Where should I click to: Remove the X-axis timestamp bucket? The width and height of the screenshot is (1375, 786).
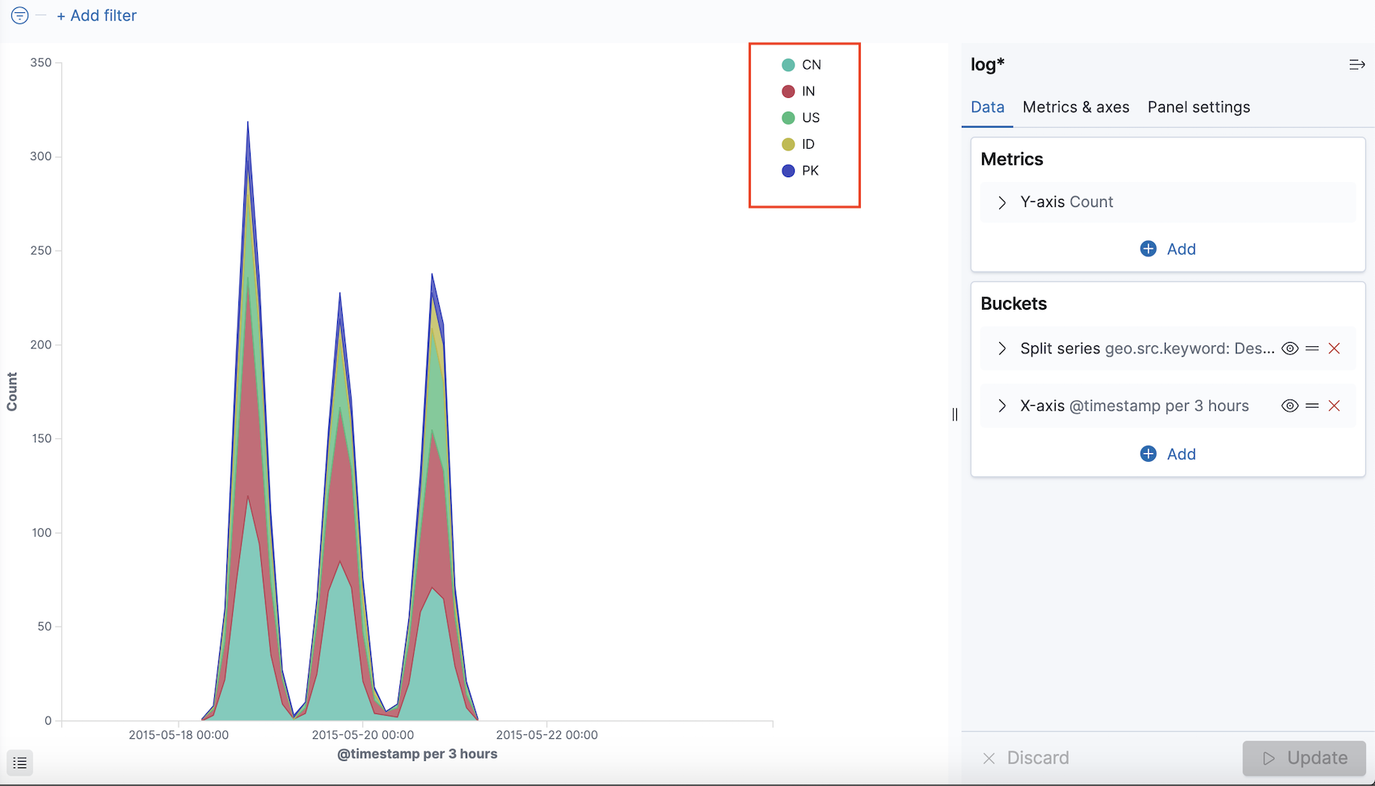1334,406
